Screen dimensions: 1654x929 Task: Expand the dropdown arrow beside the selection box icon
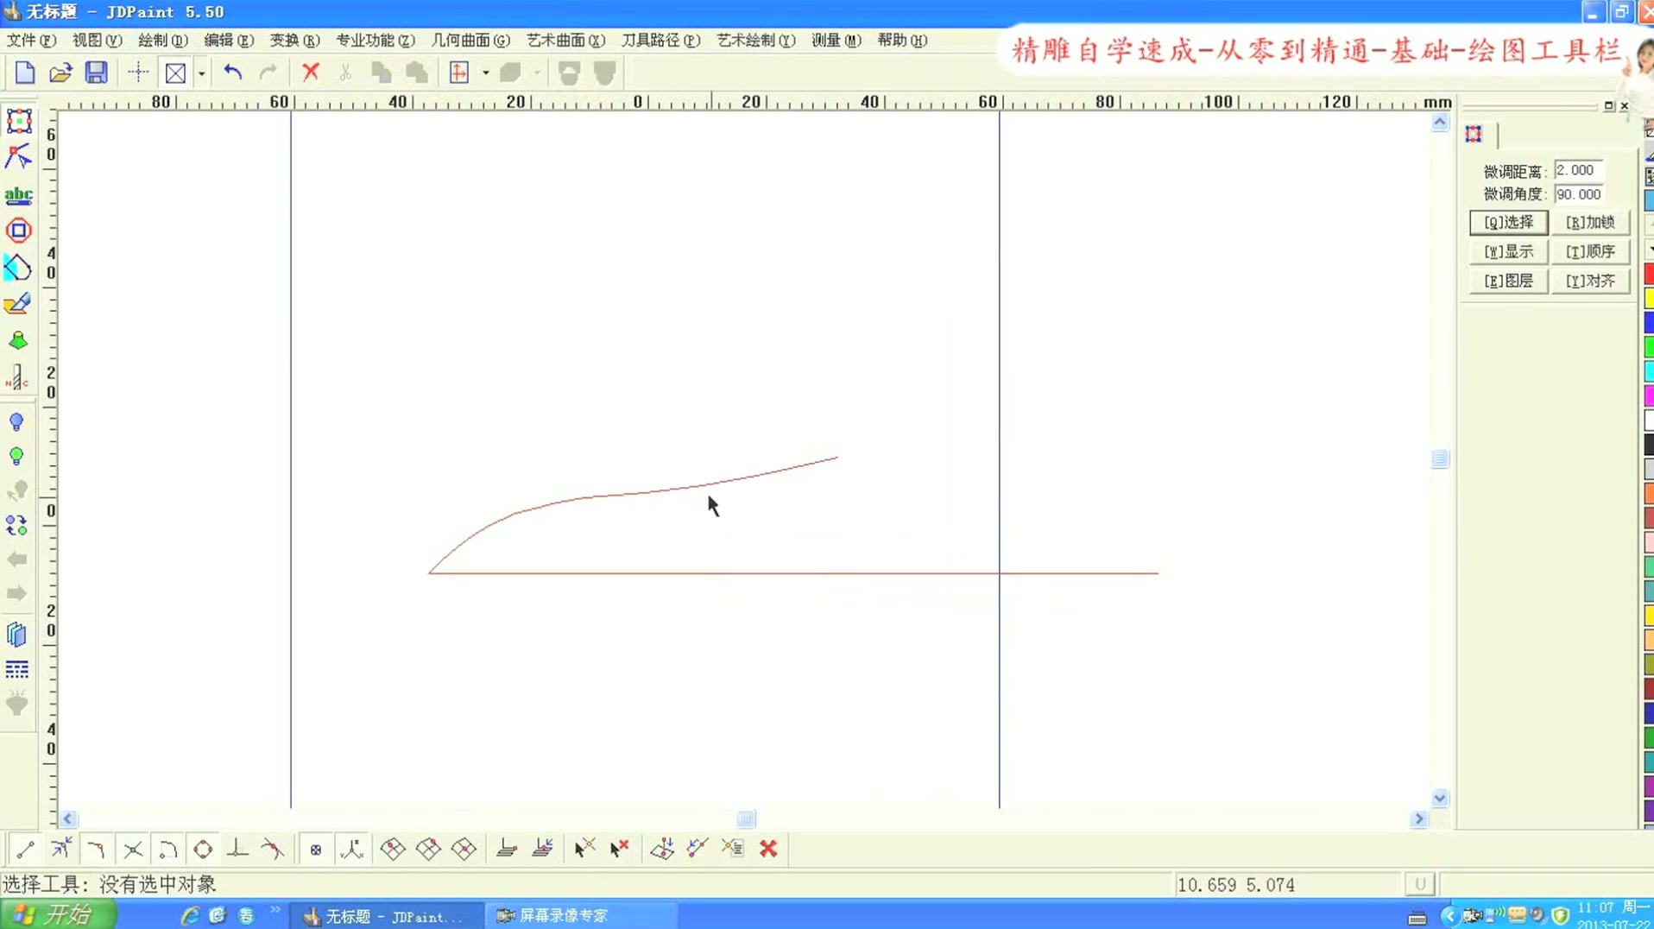201,73
